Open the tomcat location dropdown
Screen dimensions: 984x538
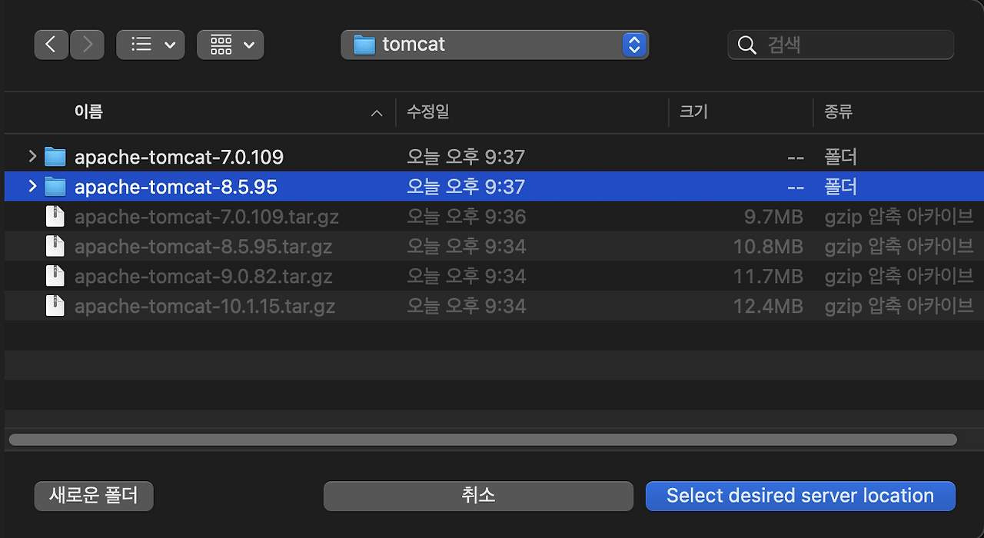[x=633, y=44]
